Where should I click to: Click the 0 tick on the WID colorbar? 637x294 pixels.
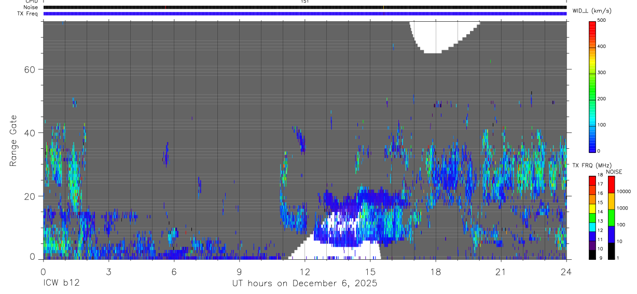pos(599,151)
